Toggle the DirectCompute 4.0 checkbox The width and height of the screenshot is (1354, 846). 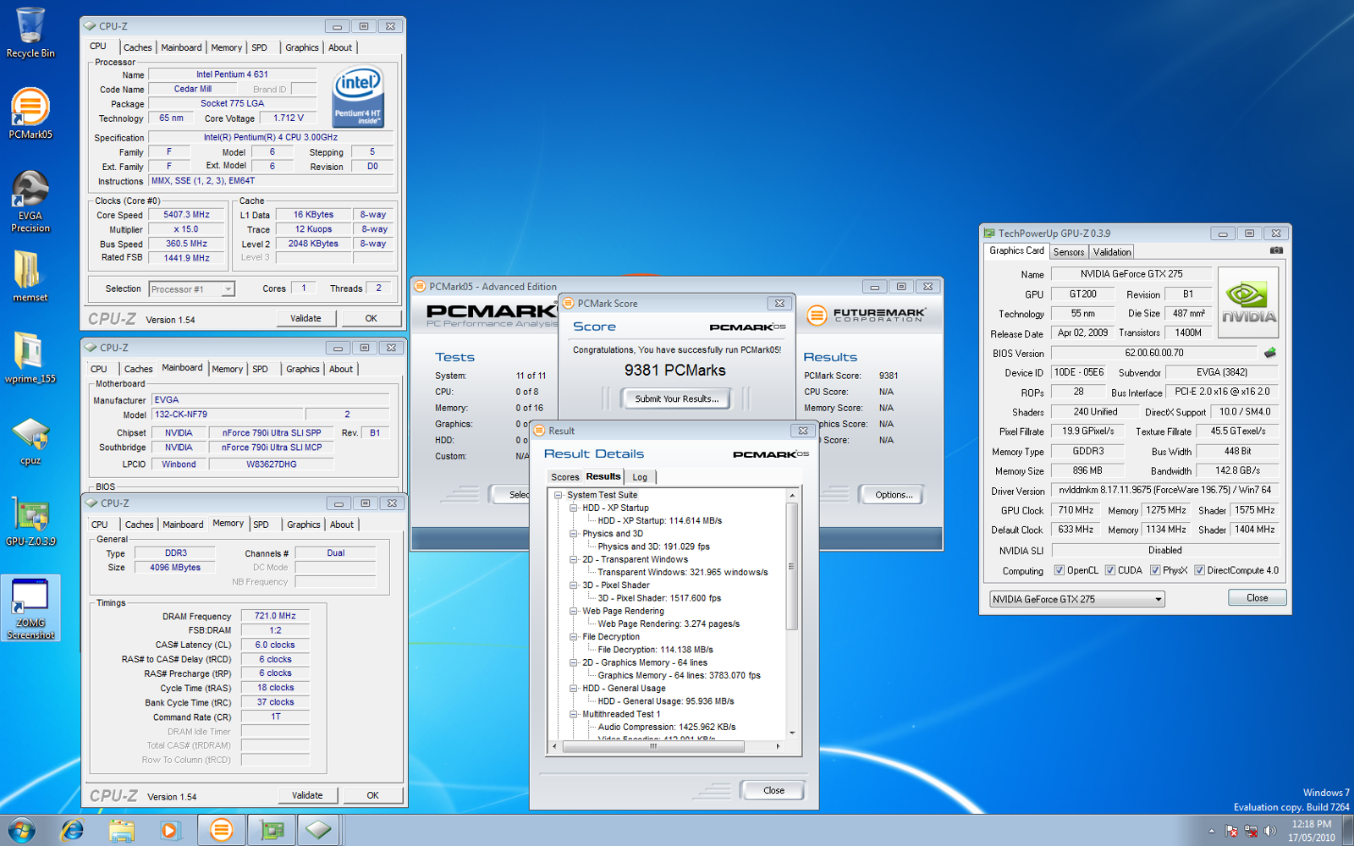[1198, 570]
